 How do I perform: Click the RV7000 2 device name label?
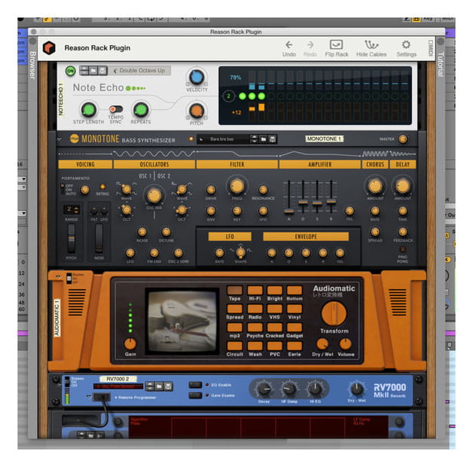(117, 379)
